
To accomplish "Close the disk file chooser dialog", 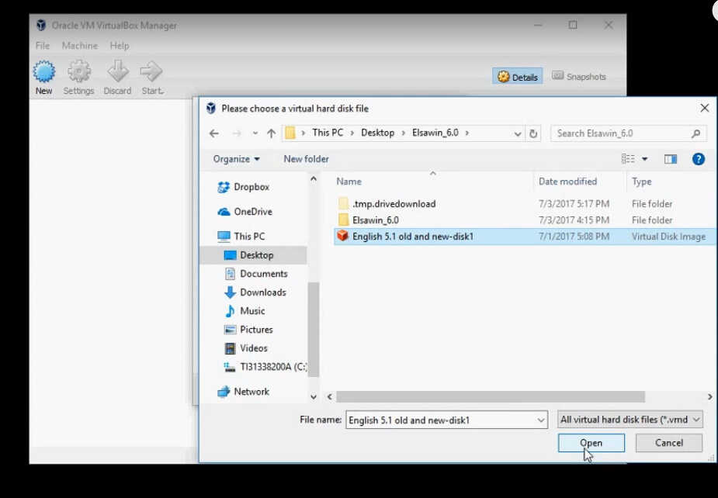I will [x=704, y=108].
